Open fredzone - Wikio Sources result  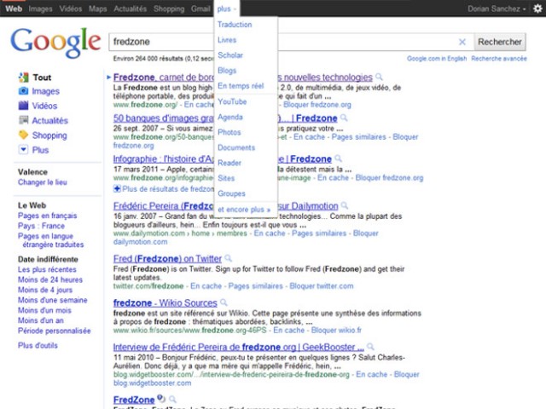(166, 303)
